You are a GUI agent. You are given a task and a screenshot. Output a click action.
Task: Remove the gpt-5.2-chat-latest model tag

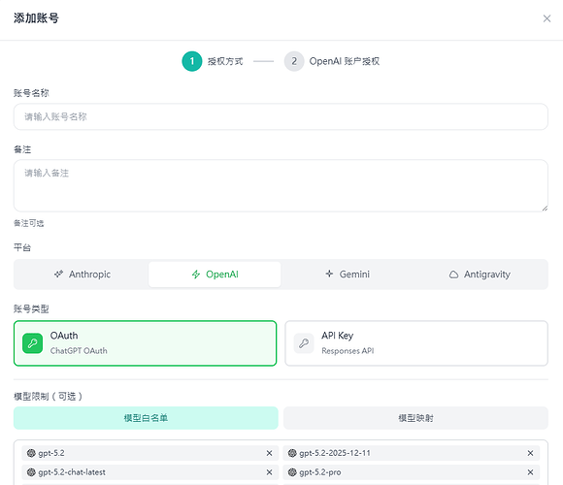269,472
